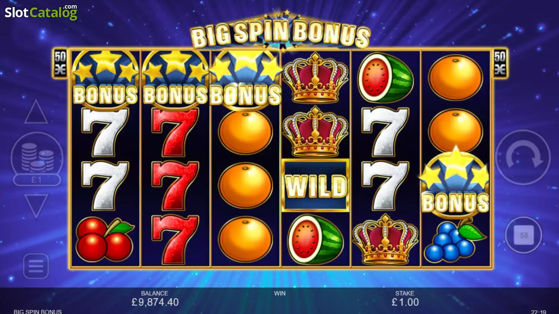Open the hamburger menu icon

click(x=36, y=266)
